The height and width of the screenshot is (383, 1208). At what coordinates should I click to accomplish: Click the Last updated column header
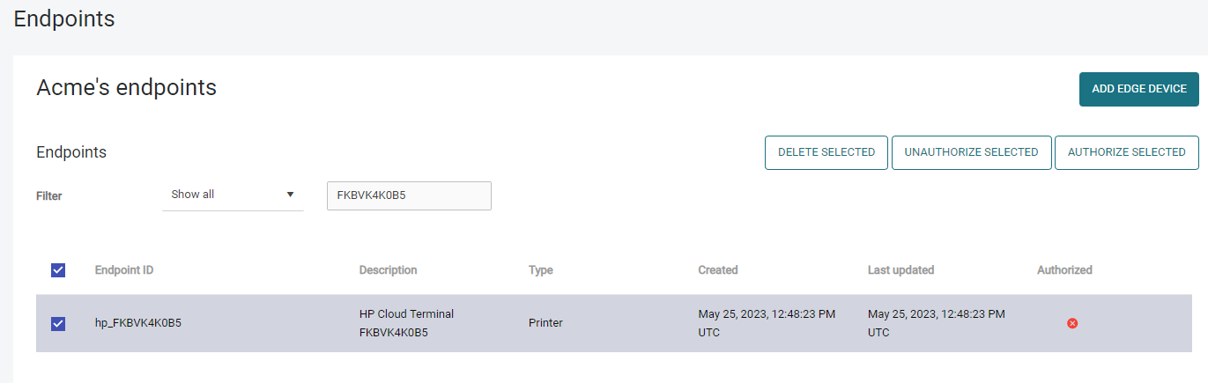pyautogui.click(x=900, y=270)
